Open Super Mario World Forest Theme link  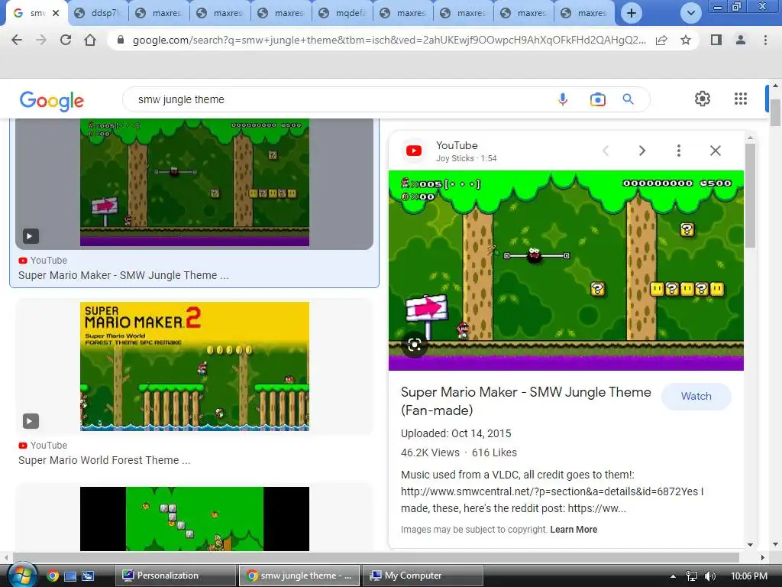click(x=104, y=459)
